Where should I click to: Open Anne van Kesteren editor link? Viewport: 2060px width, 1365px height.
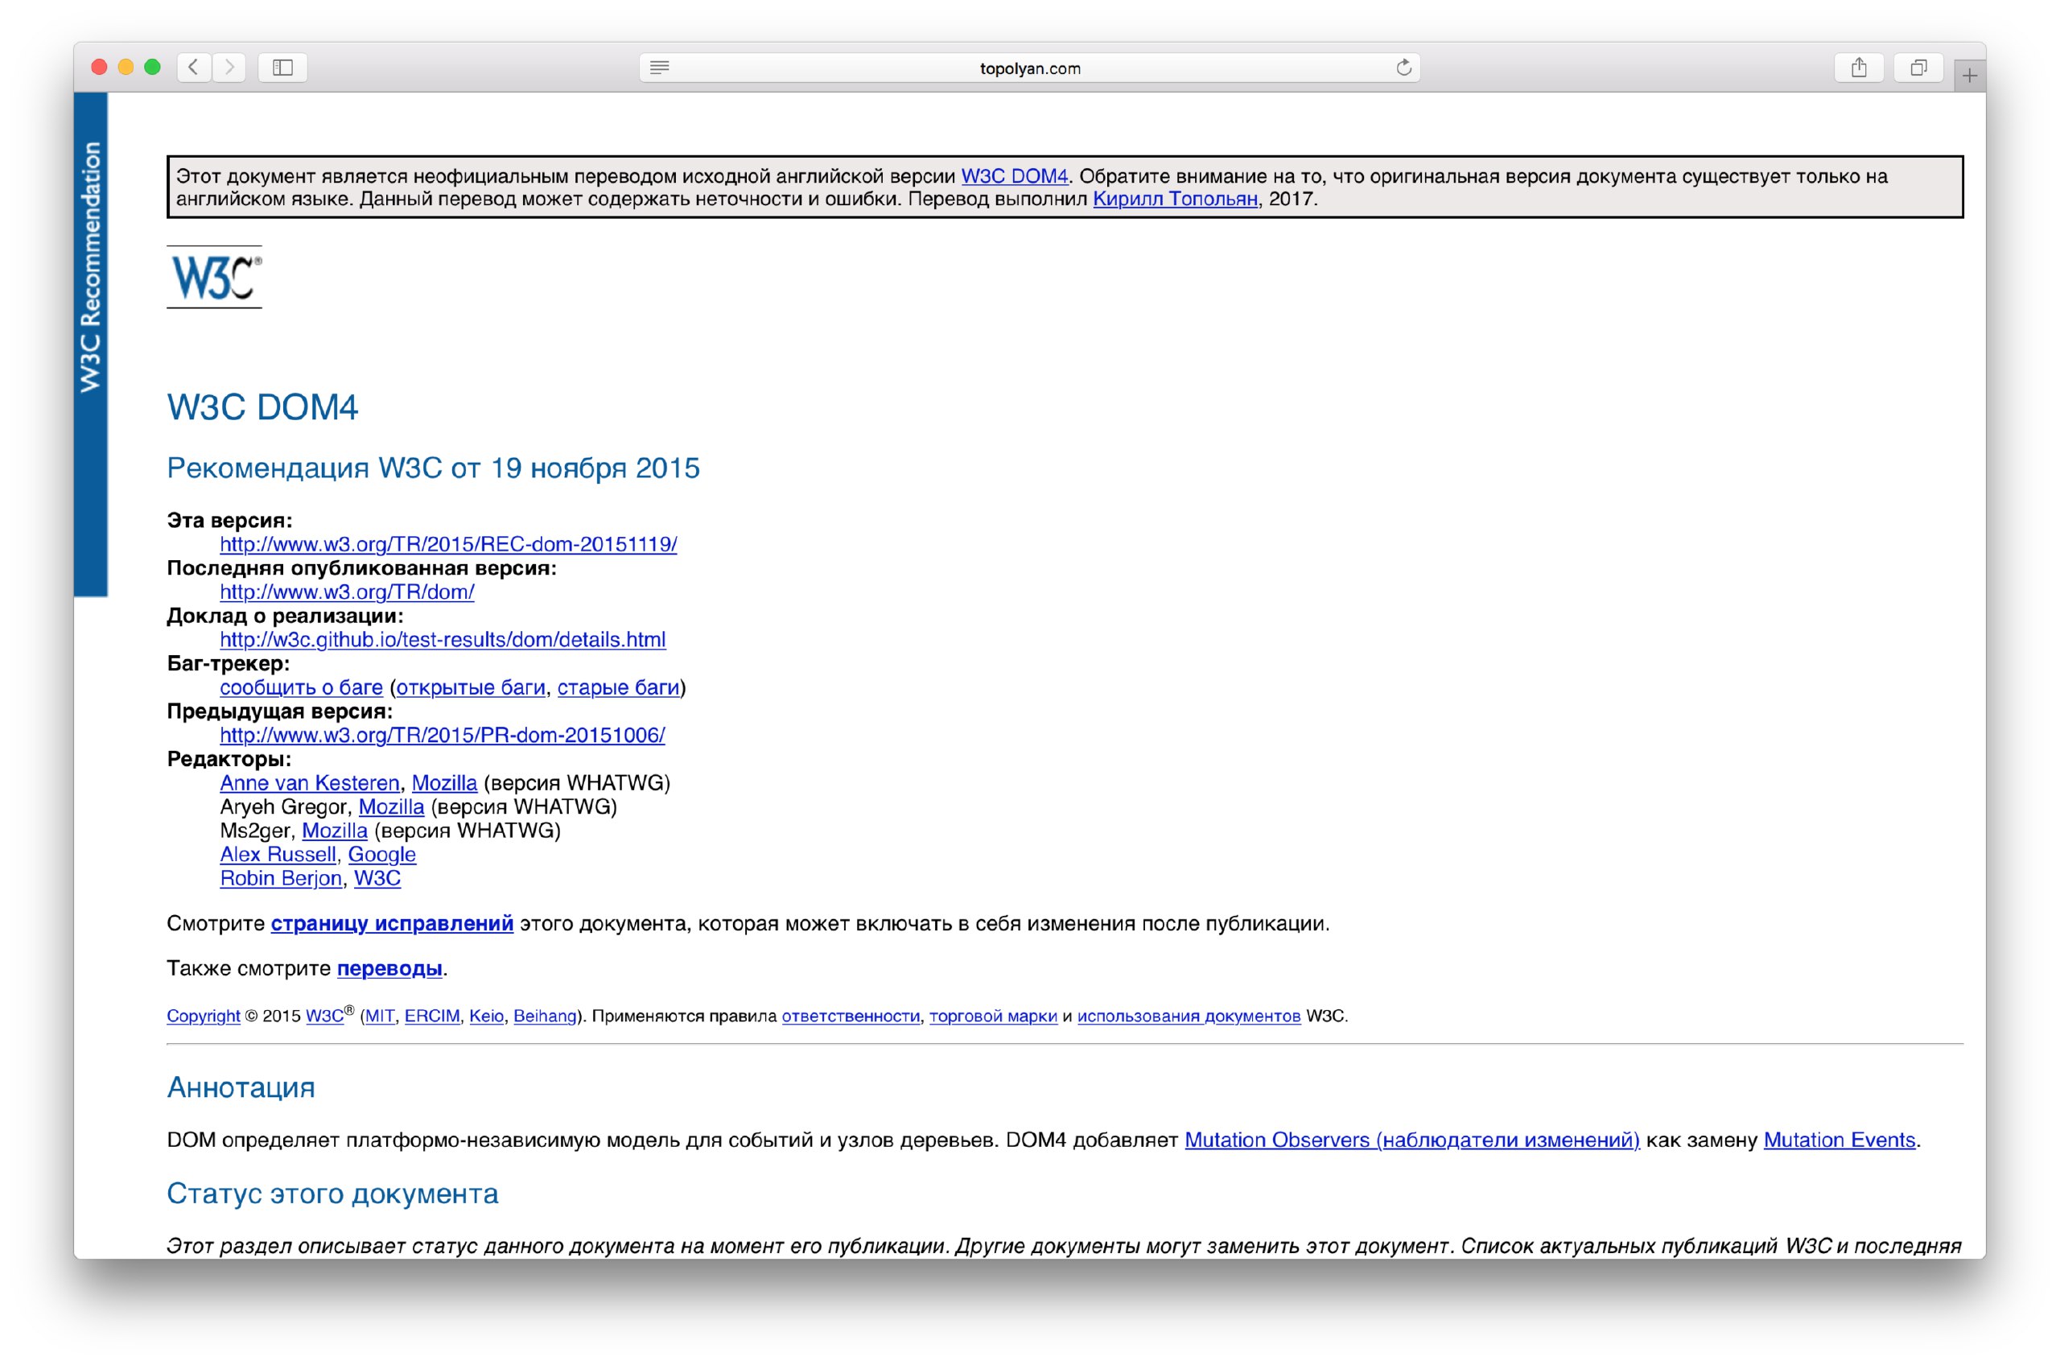pos(310,782)
